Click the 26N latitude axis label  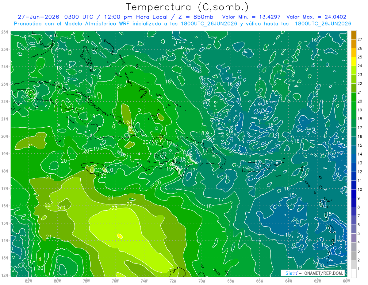(4, 32)
